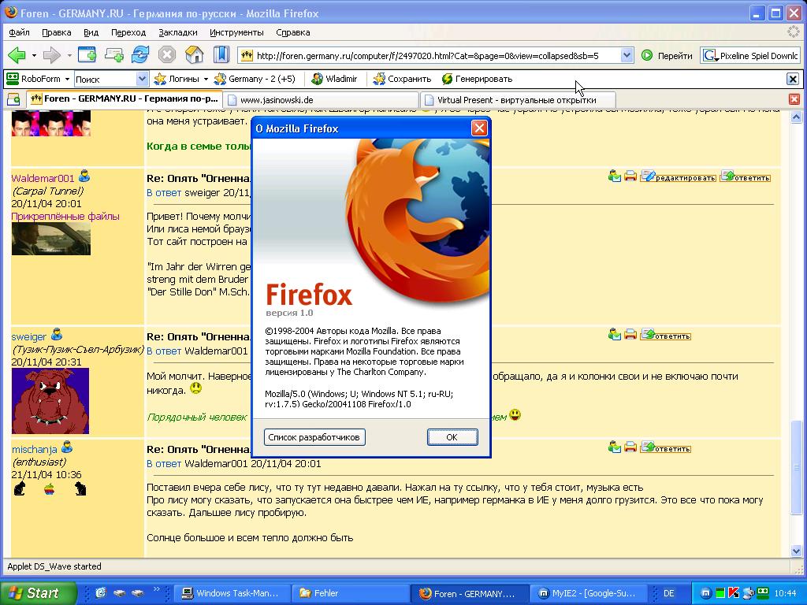The height and width of the screenshot is (605, 807).
Task: Click the Stop loading icon
Action: (x=167, y=54)
